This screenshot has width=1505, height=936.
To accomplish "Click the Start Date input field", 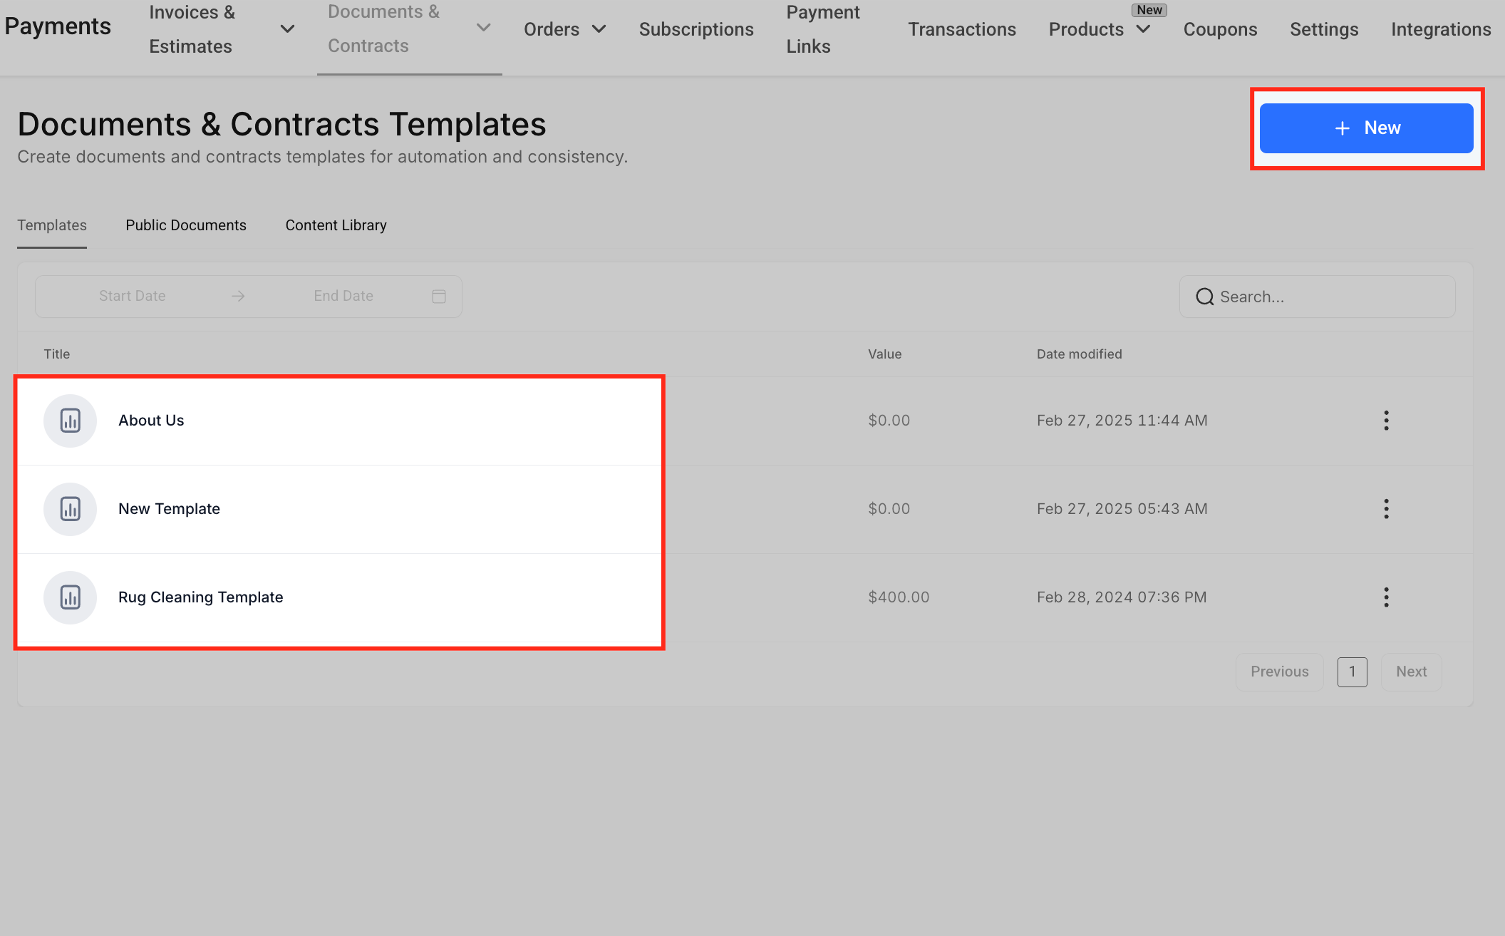I will pyautogui.click(x=133, y=297).
